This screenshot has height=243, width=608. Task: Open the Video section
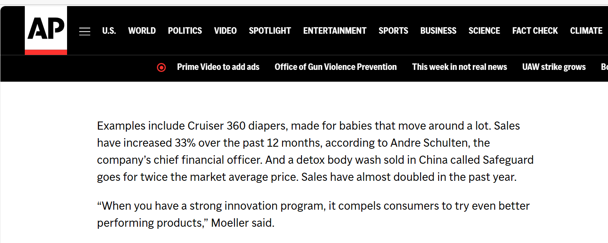coord(225,31)
